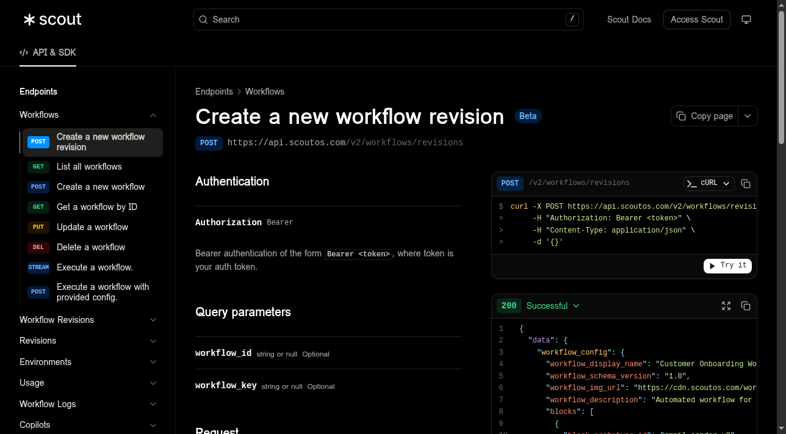This screenshot has width=786, height=434.
Task: Click the terminal icon beside cURL
Action: (692, 184)
